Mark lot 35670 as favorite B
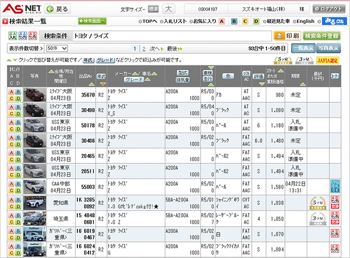 click(x=19, y=92)
